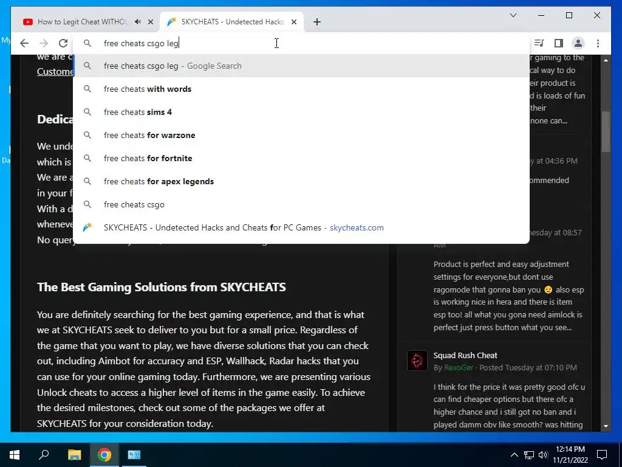
Task: Open Windows taskbar search
Action: (x=44, y=455)
